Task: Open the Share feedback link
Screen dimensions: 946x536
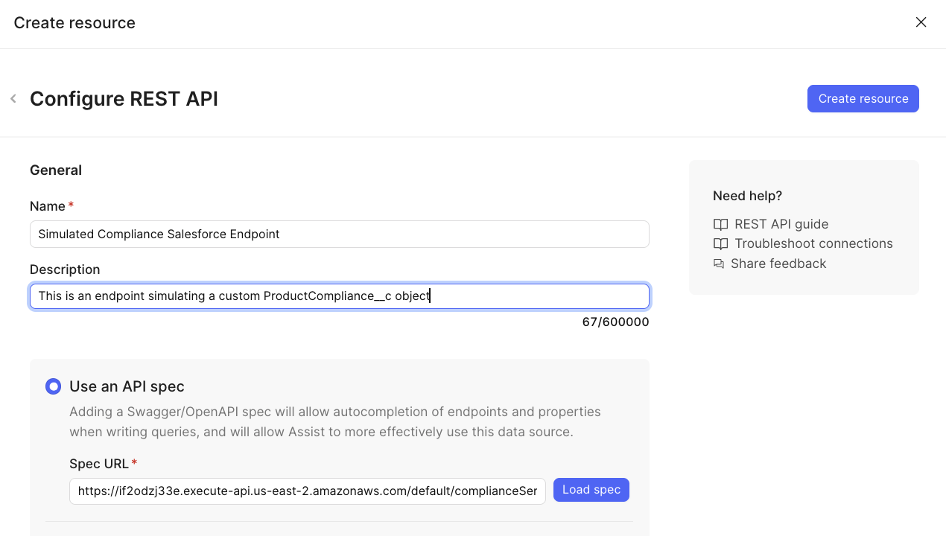Action: [778, 264]
